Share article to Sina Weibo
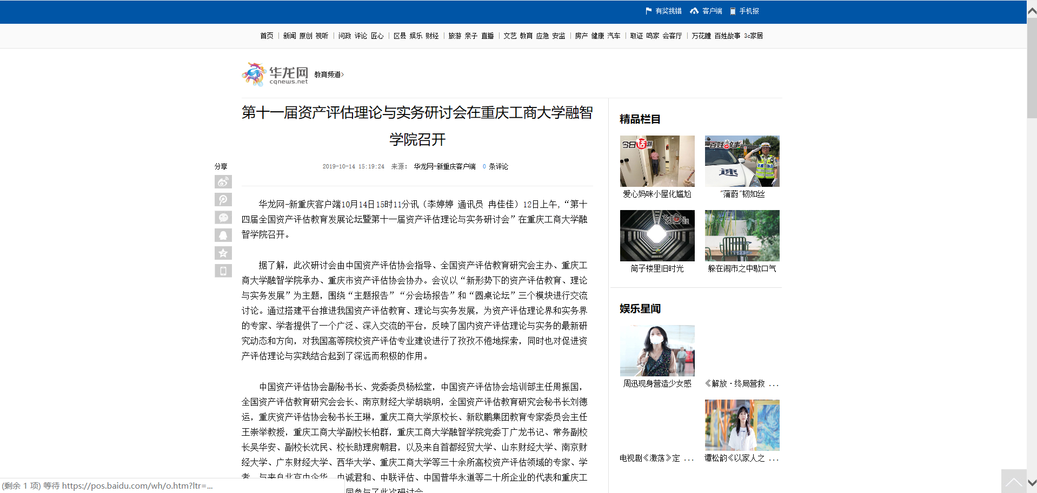The width and height of the screenshot is (1037, 493). point(223,182)
